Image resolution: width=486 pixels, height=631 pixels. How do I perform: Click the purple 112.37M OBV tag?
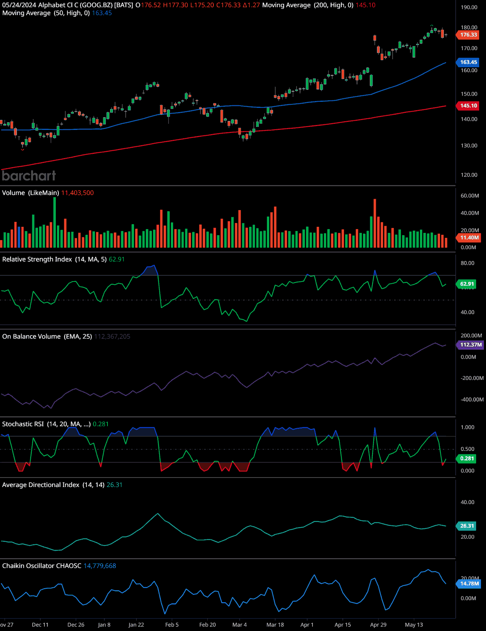(x=470, y=345)
